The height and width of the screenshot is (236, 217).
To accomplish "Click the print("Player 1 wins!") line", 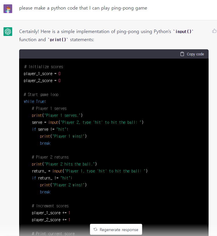I will [63, 136].
